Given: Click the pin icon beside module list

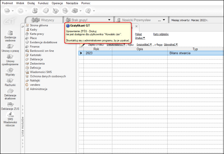Looking at the screenshot, I should 23,26.
